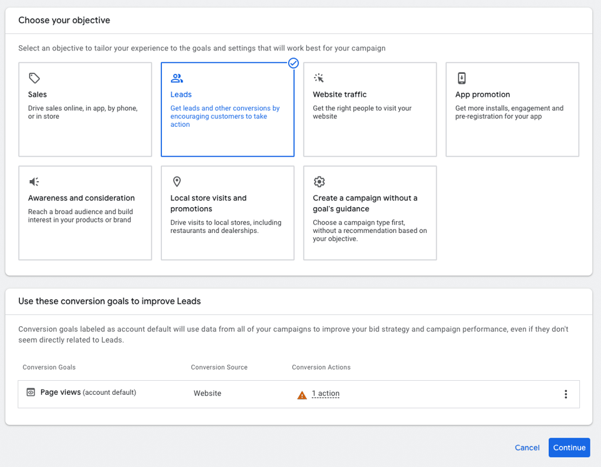This screenshot has width=601, height=467.
Task: Click the Local store location pin icon
Action: click(x=177, y=182)
